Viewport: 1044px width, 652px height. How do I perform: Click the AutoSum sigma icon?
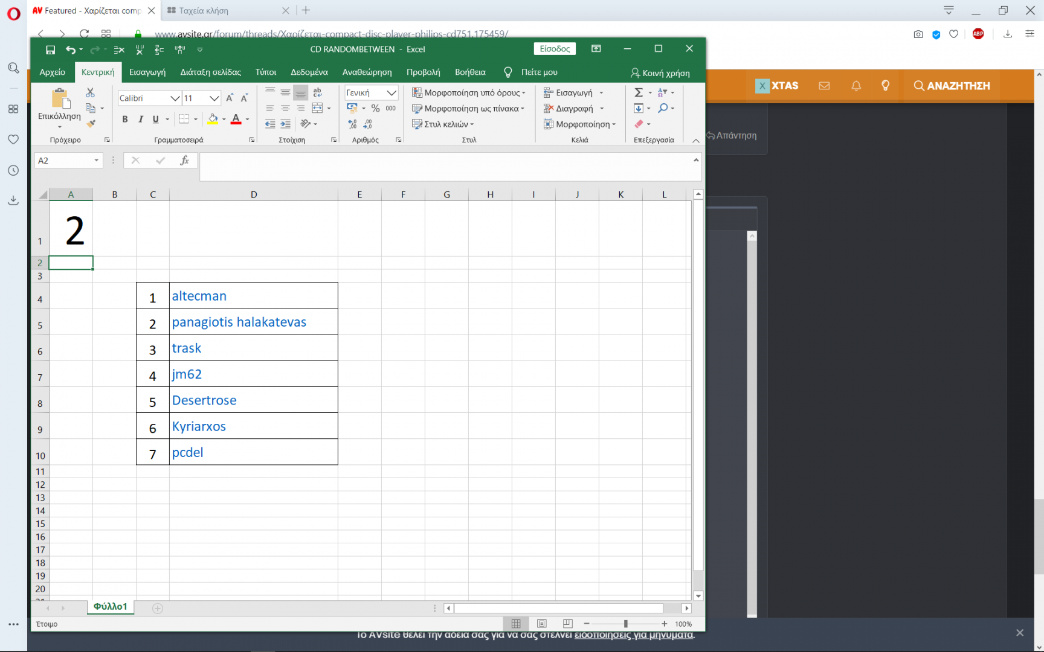(639, 92)
